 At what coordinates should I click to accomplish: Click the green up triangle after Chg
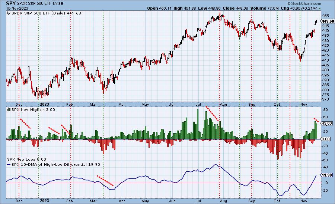319,9
